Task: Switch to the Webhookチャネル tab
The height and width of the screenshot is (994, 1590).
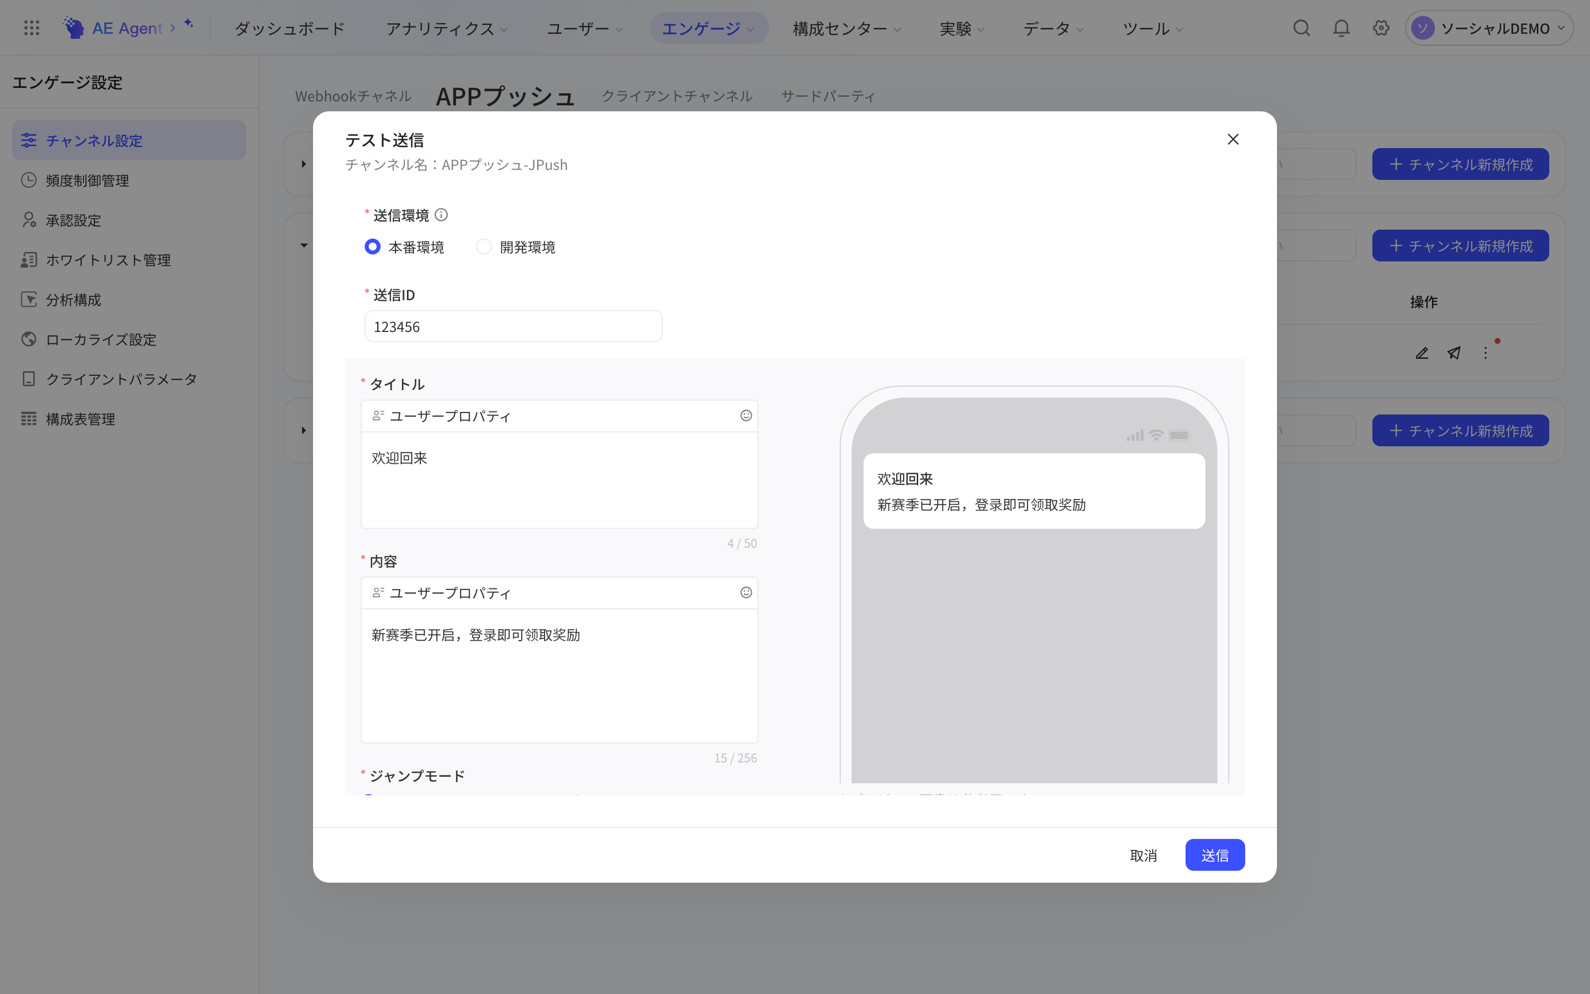Action: [x=353, y=96]
